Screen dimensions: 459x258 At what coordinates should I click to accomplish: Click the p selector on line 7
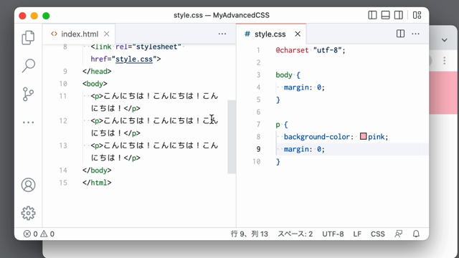click(x=278, y=125)
